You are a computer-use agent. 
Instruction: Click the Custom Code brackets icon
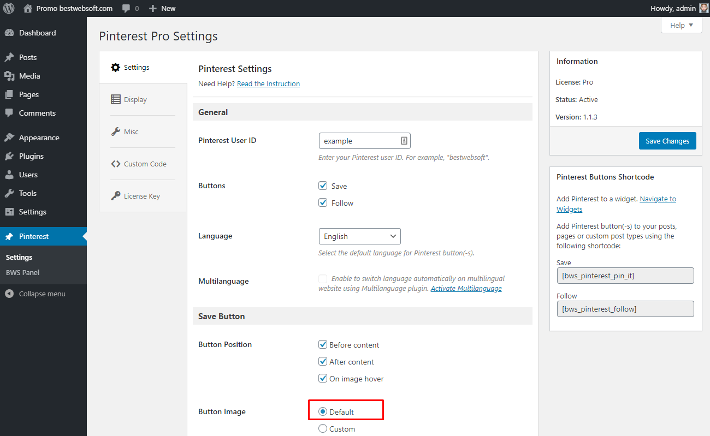click(115, 164)
